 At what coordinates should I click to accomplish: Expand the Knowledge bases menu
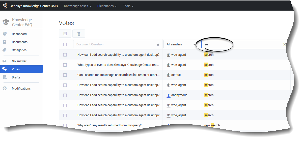[x=77, y=6]
